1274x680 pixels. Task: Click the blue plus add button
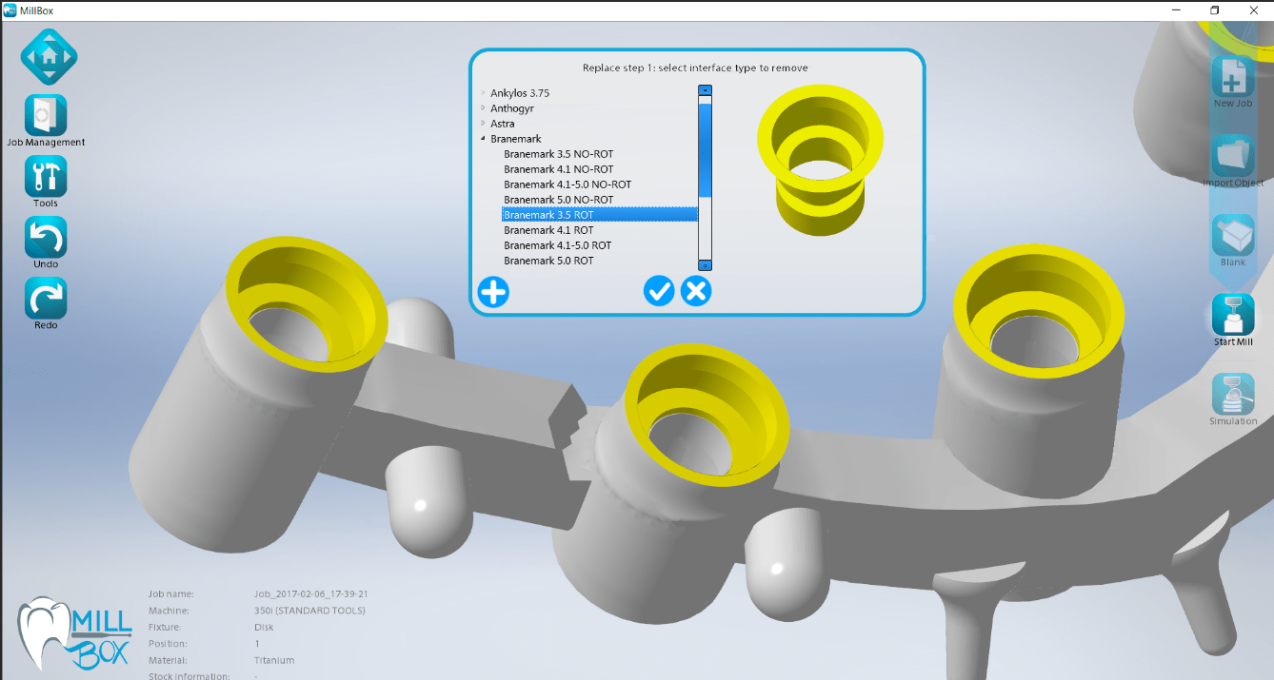coord(493,291)
